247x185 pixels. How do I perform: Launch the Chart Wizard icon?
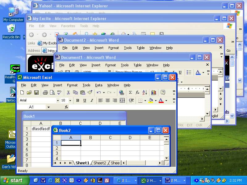[153, 92]
